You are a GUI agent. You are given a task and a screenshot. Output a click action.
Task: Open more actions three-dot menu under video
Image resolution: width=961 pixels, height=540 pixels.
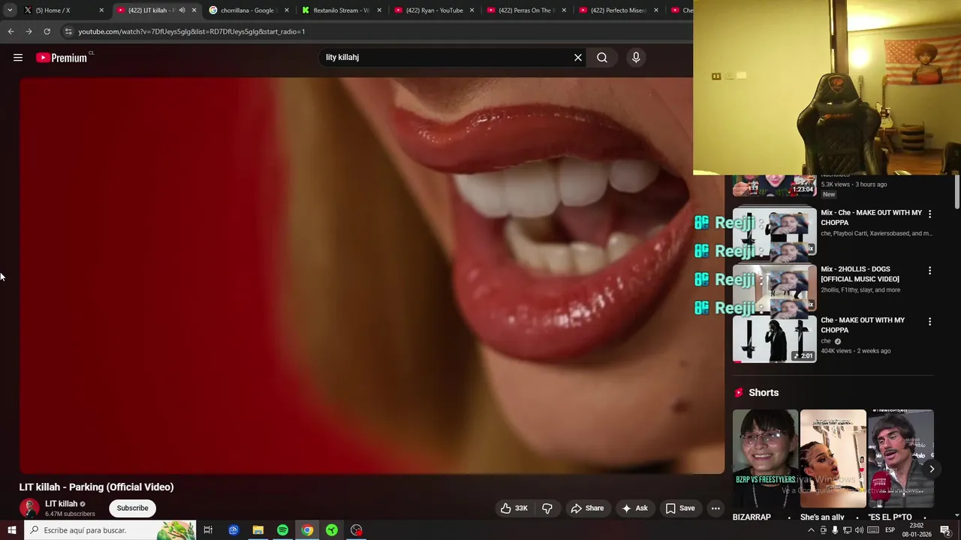(715, 508)
